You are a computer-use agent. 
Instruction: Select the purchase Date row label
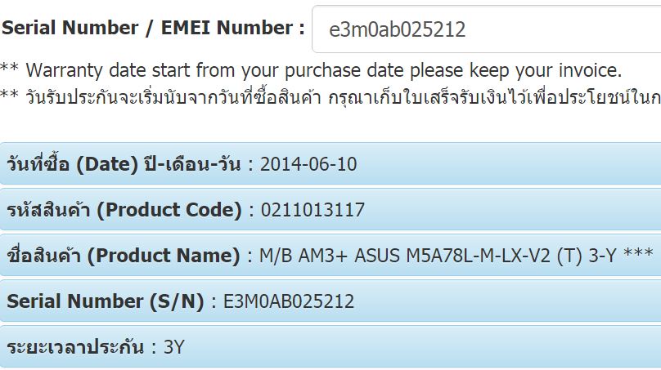click(x=124, y=164)
